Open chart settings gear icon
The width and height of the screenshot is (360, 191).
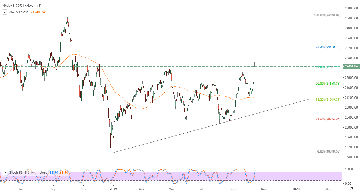351,189
